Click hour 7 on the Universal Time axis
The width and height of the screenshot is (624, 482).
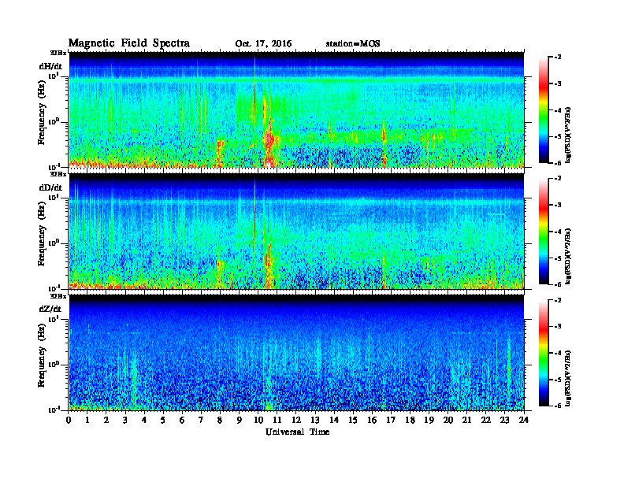click(201, 420)
